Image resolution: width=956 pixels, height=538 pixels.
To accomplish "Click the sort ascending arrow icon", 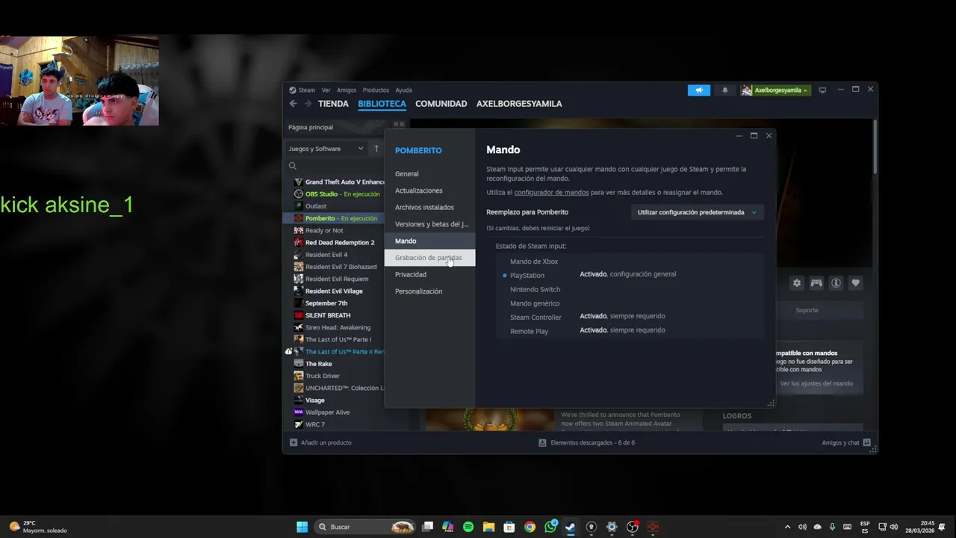I will tap(376, 149).
